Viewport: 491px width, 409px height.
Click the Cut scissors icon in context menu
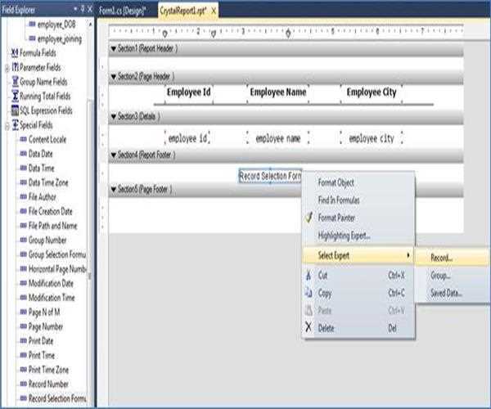click(309, 276)
